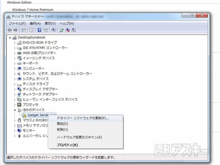Open the 操作(A) menu
The height and width of the screenshot is (165, 220).
pos(35,23)
